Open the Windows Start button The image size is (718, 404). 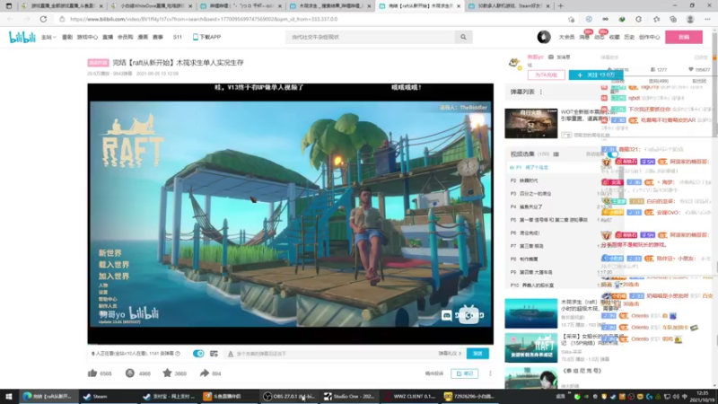(x=9, y=396)
